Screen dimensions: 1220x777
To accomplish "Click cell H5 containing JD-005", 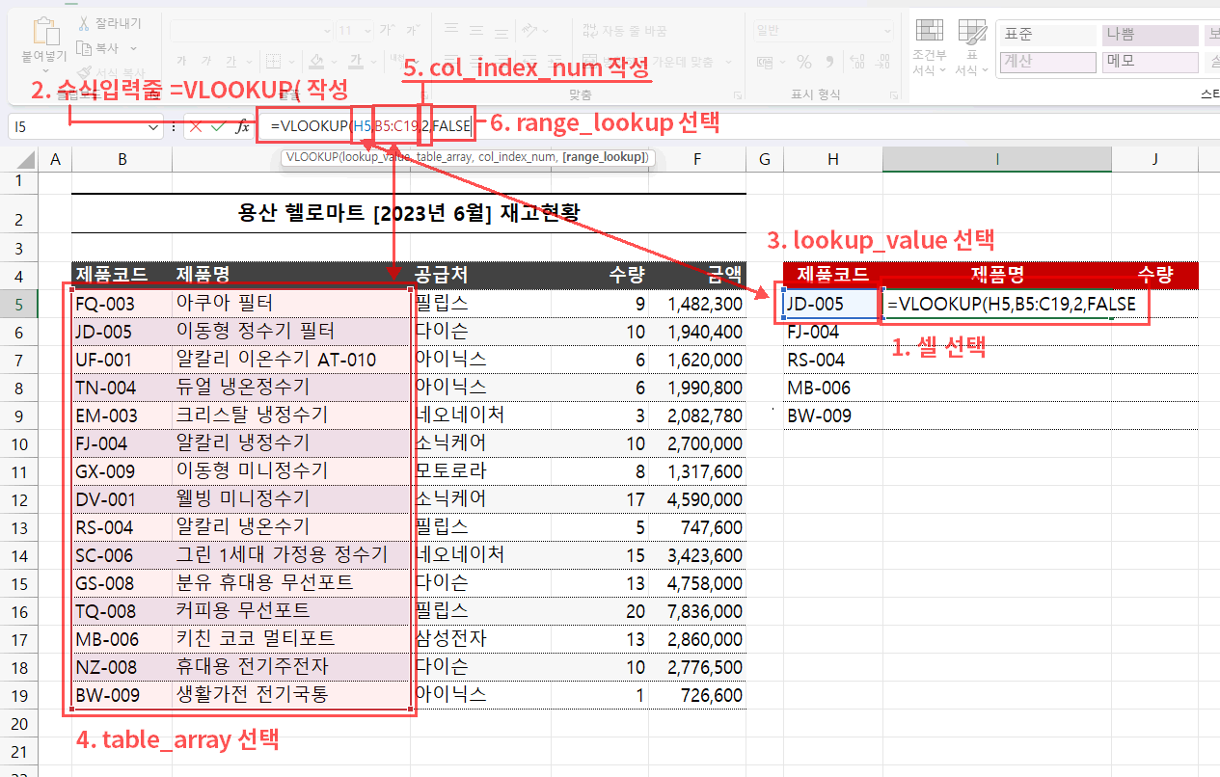I will pos(832,304).
